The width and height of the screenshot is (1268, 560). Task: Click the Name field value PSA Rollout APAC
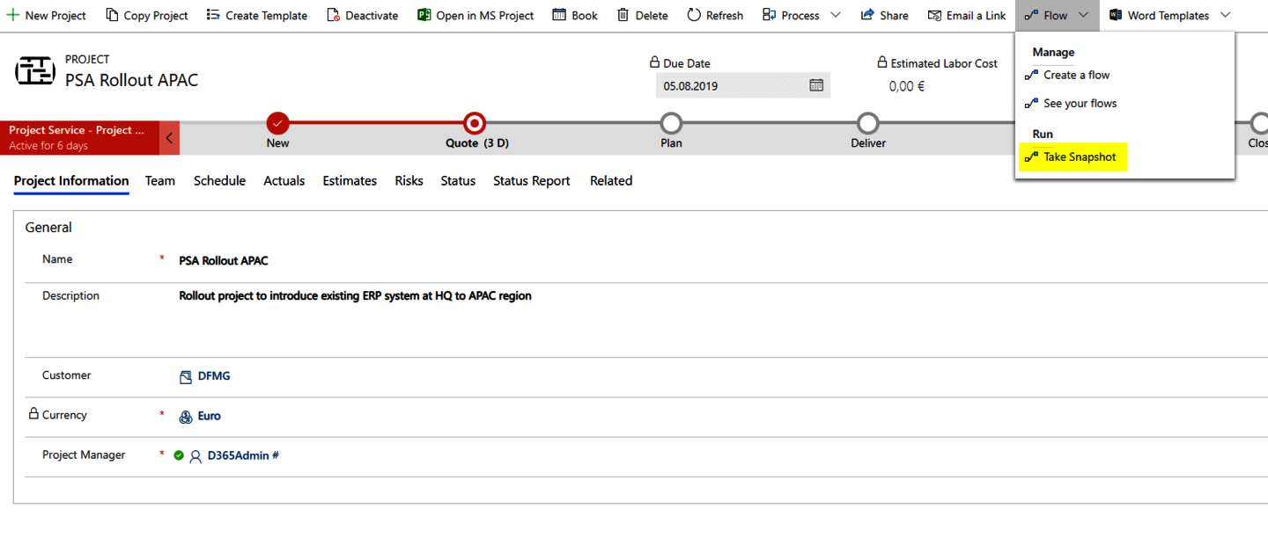pos(224,261)
